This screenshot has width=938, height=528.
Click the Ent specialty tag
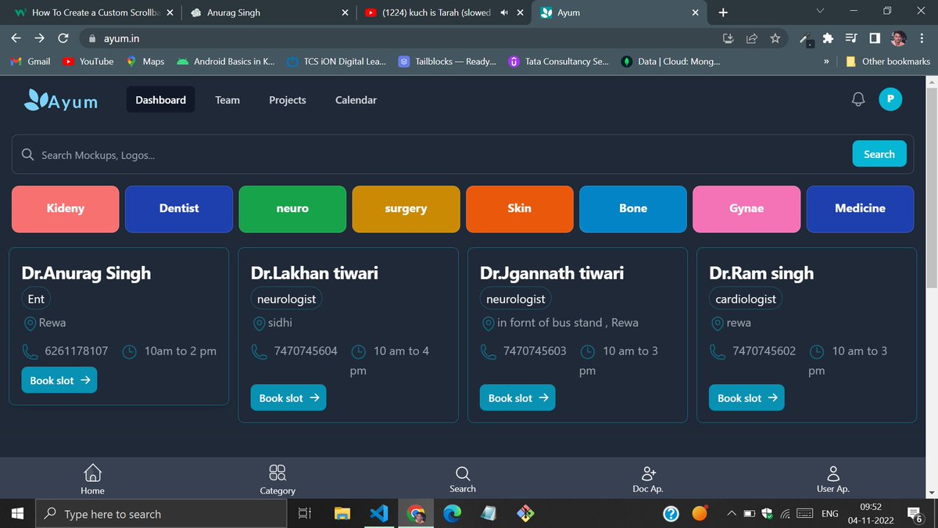click(x=36, y=299)
